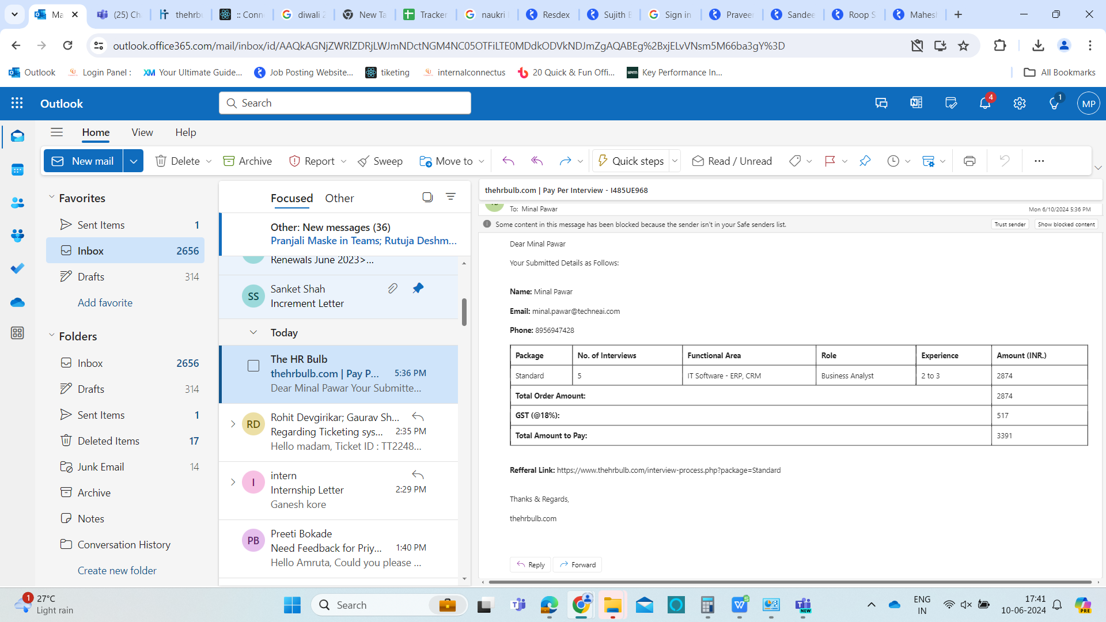Image resolution: width=1106 pixels, height=622 pixels.
Task: Expand the intern Internship Letter conversation
Action: click(233, 482)
